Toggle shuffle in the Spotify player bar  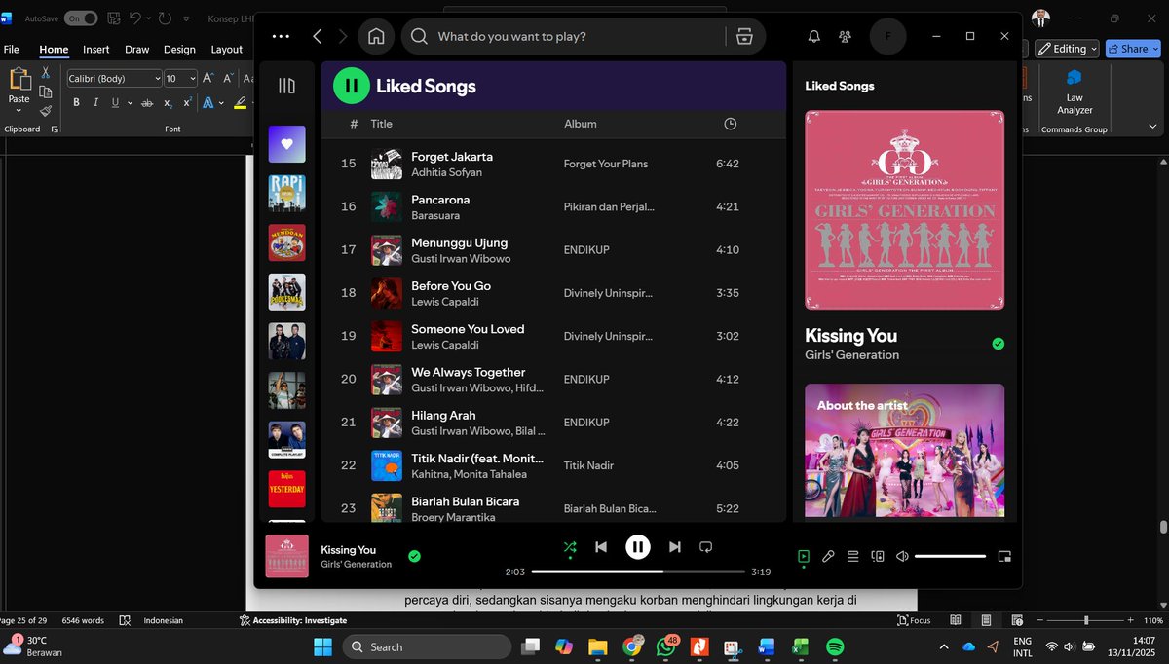(x=570, y=547)
